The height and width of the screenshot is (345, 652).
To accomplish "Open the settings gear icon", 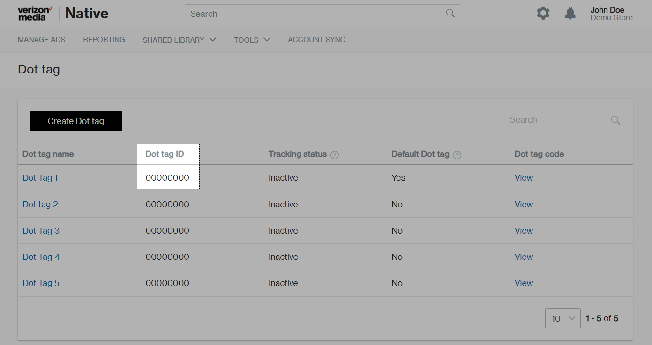I will [543, 14].
